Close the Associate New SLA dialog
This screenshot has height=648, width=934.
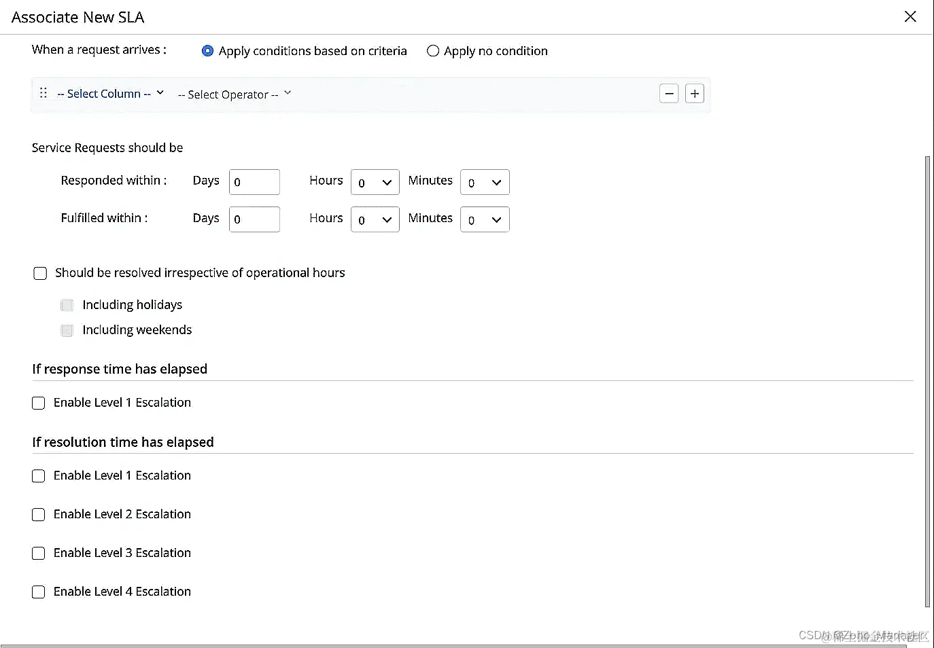(x=910, y=17)
